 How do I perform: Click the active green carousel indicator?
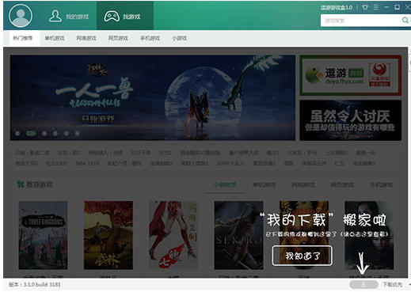[x=31, y=134]
